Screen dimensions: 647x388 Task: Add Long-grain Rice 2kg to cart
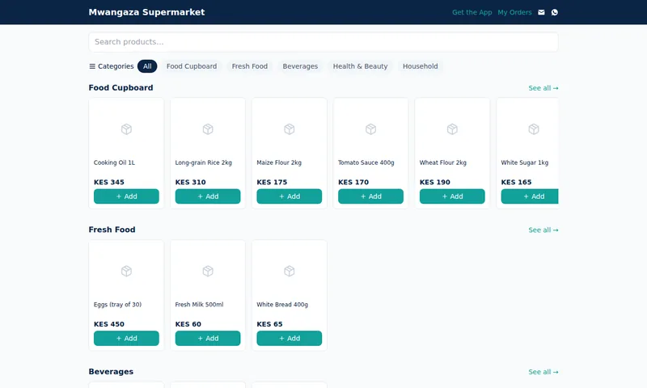208,196
